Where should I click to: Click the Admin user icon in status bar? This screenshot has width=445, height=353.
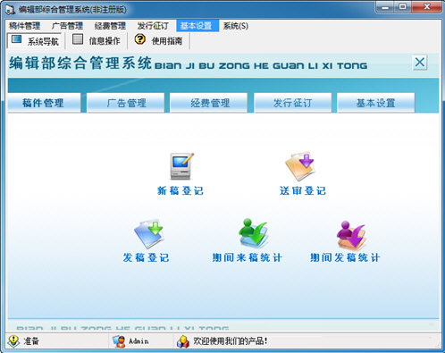click(x=119, y=341)
